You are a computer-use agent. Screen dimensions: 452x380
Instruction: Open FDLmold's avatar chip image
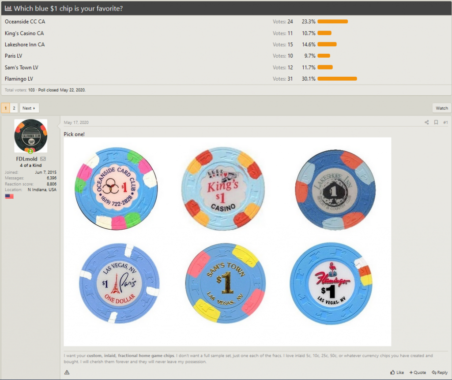click(x=30, y=135)
